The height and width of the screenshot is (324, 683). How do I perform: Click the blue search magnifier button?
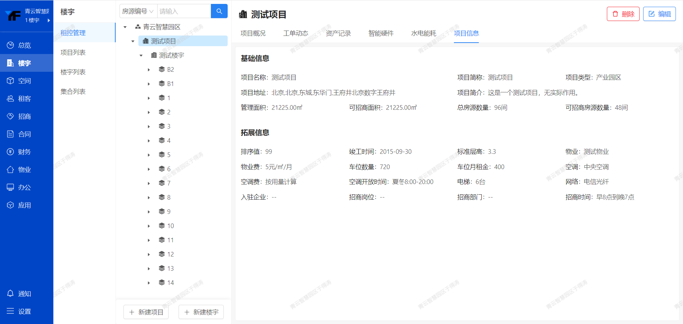coord(219,11)
